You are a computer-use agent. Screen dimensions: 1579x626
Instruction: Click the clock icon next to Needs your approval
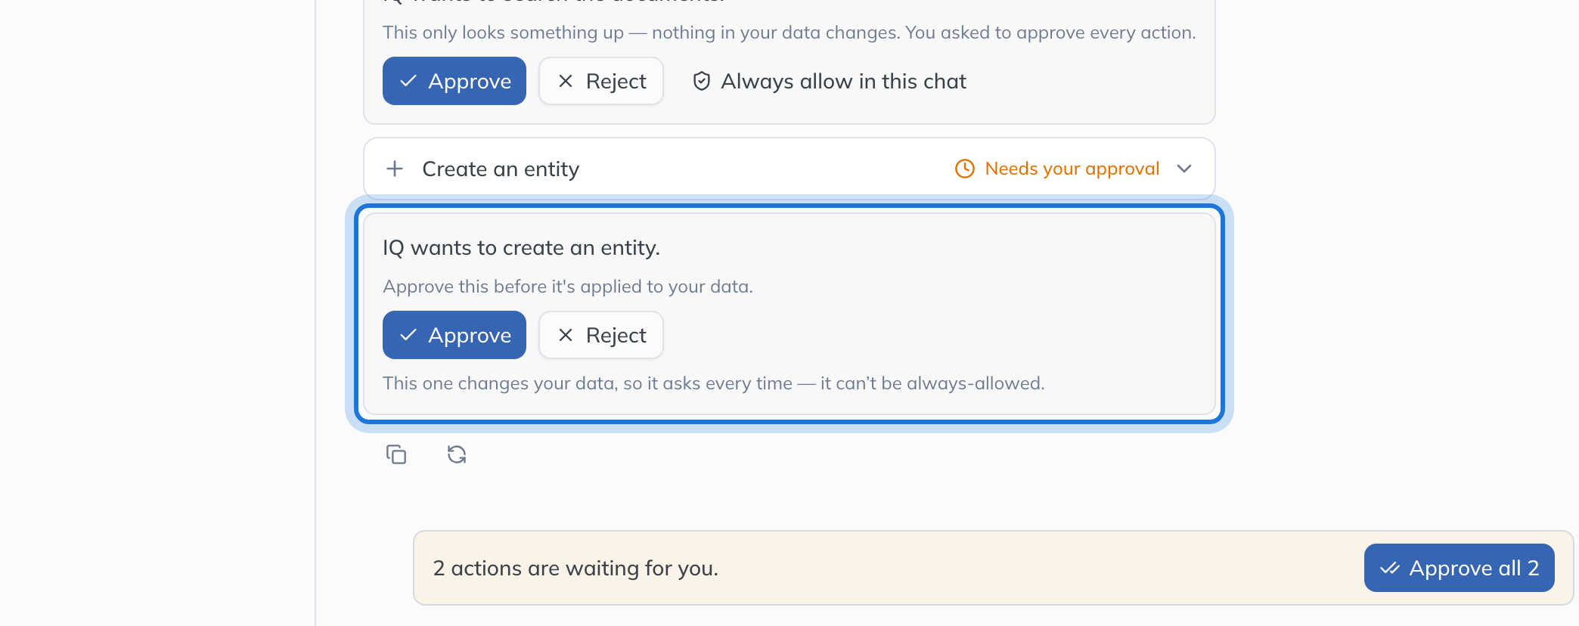pos(965,169)
